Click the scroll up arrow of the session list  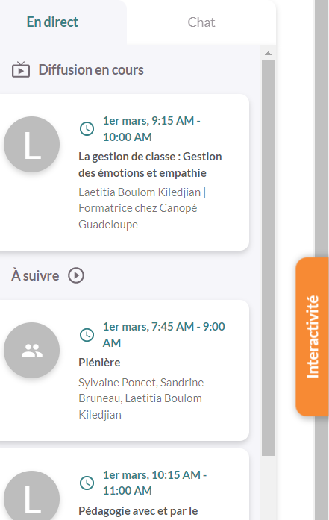(x=269, y=54)
